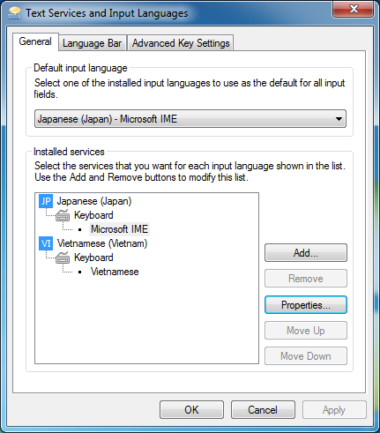Viewport: 380px width, 433px height.
Task: Click the VI language badge icon
Action: (x=46, y=243)
